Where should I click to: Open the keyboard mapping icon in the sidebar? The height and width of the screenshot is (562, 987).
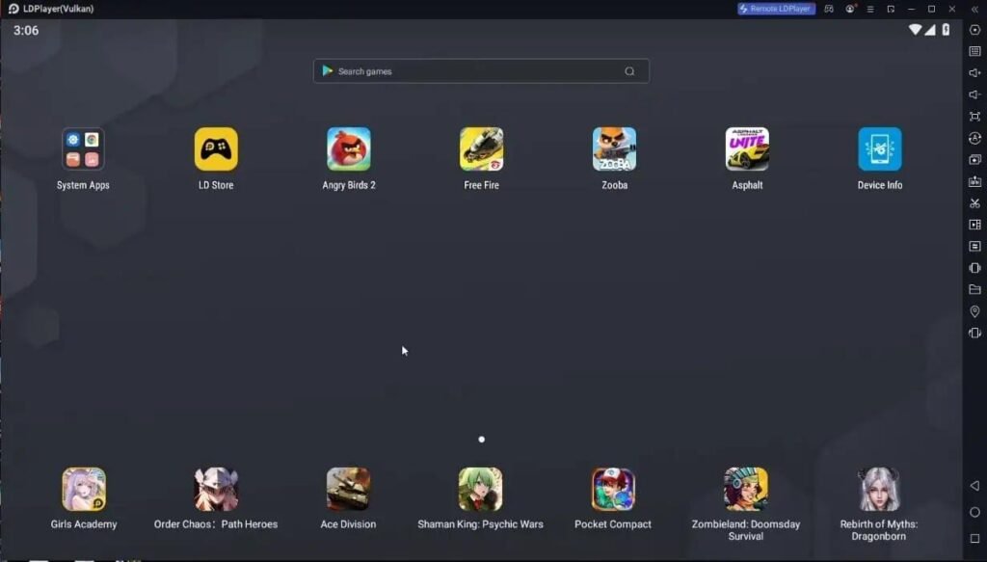pos(974,51)
